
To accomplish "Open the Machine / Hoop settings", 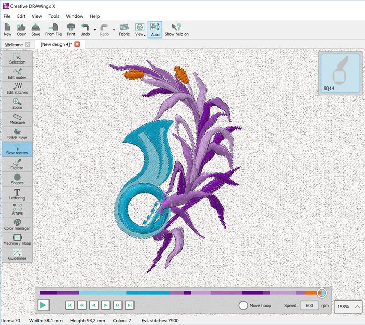I will click(17, 240).
